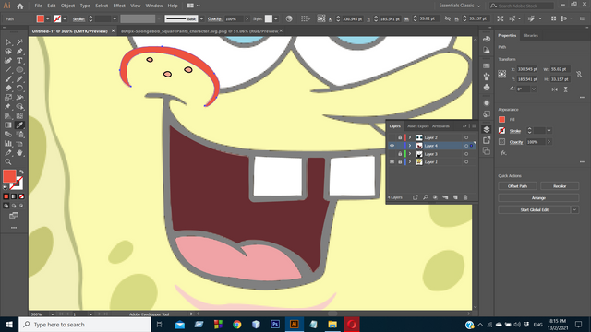Click Layer 2 target circle

click(466, 137)
